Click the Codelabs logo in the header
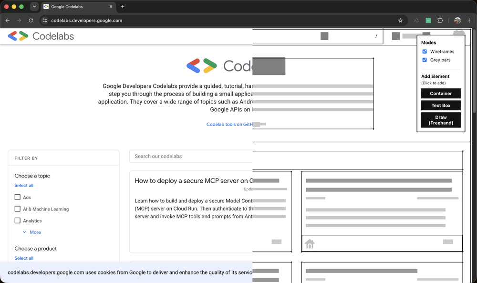This screenshot has width=477, height=283. [x=41, y=36]
